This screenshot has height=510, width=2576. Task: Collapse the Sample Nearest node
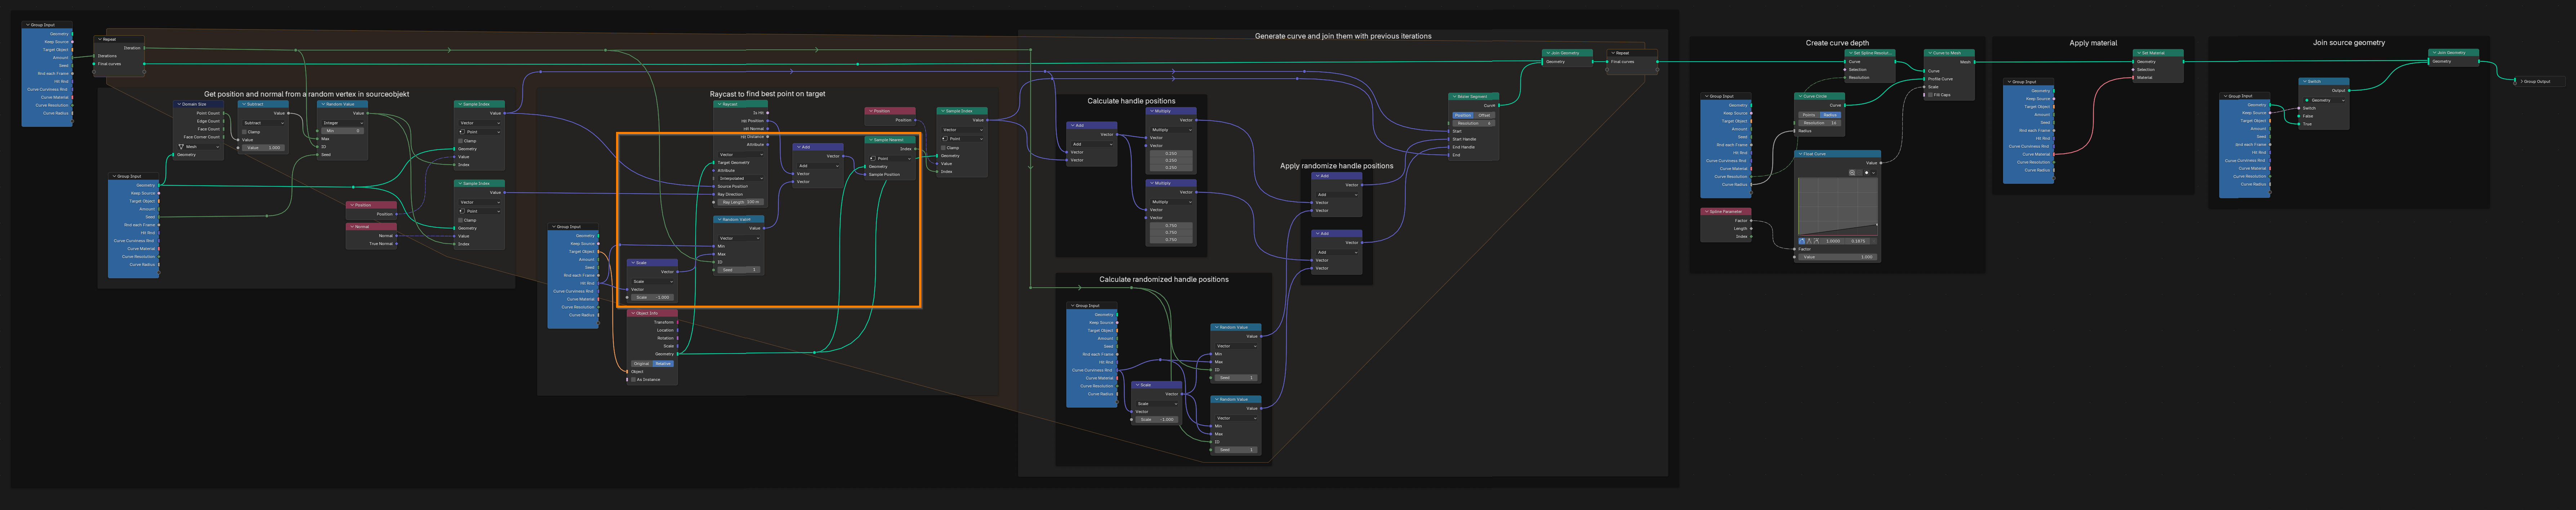[871, 140]
